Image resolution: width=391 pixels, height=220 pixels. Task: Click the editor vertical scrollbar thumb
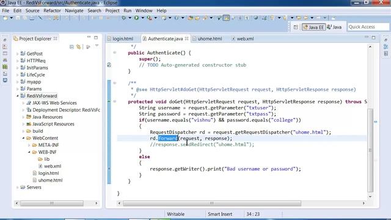tap(370, 150)
